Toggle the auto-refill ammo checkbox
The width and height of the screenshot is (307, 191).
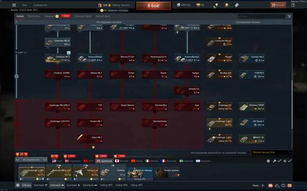[x=290, y=161]
